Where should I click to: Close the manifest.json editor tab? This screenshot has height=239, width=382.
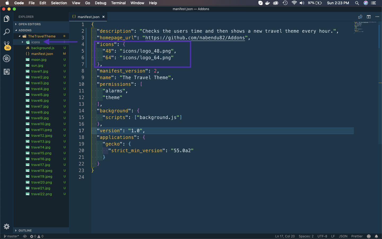pos(103,17)
